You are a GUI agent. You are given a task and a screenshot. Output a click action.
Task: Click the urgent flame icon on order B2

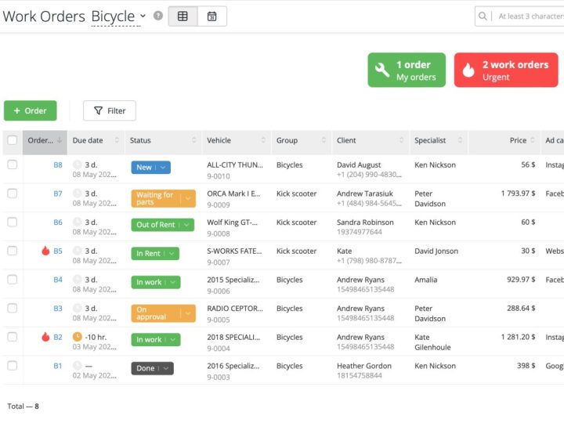[x=45, y=337]
